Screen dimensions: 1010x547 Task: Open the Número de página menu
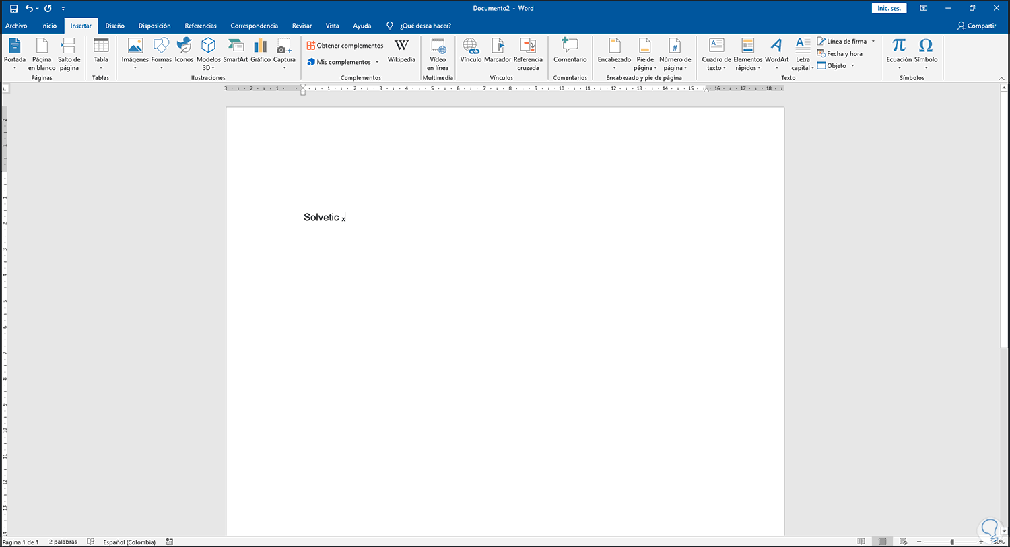coord(675,55)
